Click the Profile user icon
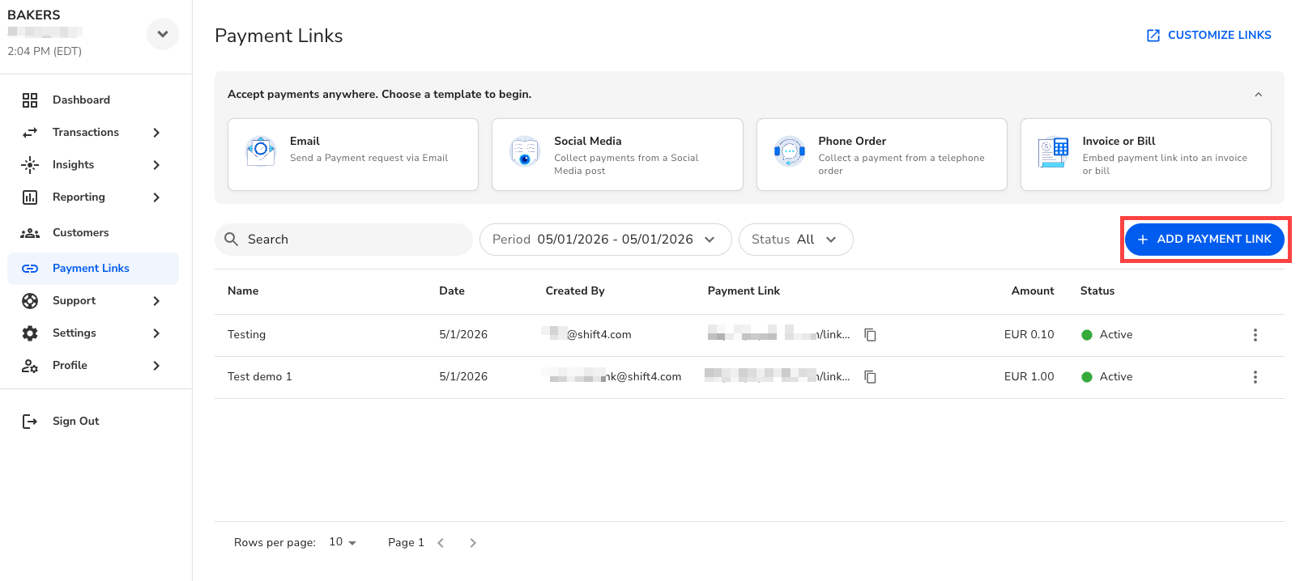 (30, 366)
